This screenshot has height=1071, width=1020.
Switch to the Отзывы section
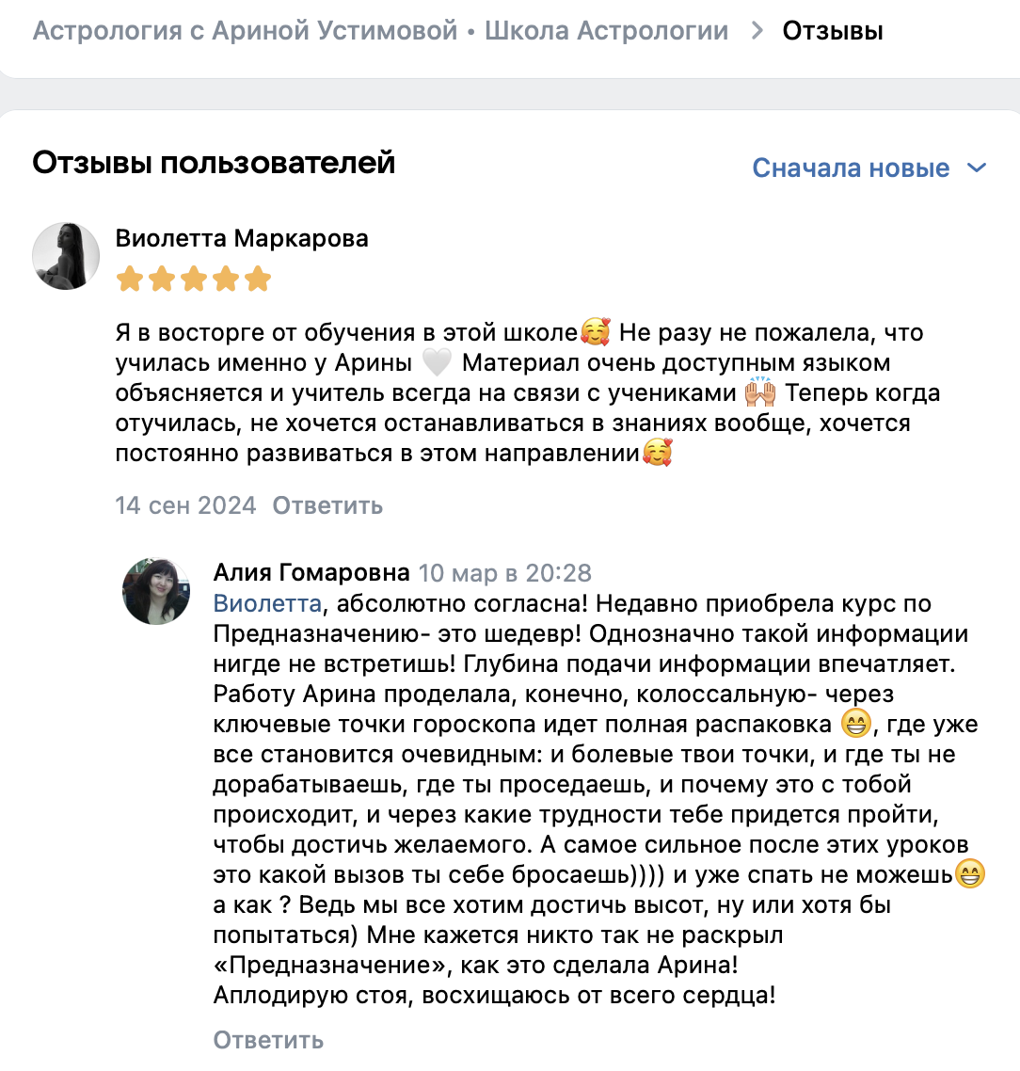832,29
